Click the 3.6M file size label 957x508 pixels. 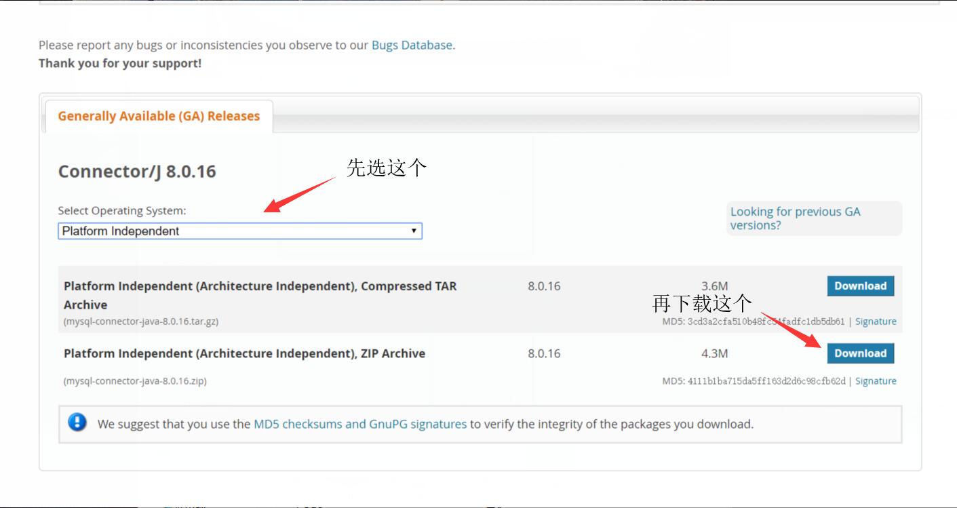click(714, 286)
